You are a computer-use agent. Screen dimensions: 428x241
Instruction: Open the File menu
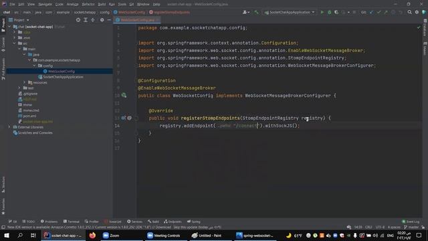tap(12, 4)
